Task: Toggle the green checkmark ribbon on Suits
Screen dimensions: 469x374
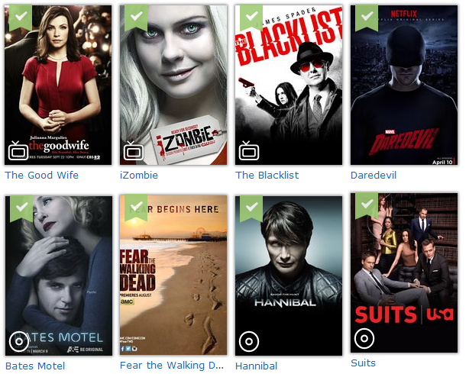Action: [367, 205]
